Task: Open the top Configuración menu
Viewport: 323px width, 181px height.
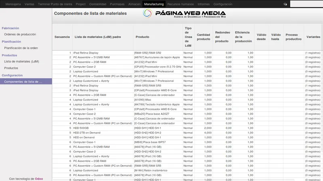Action: (223, 4)
